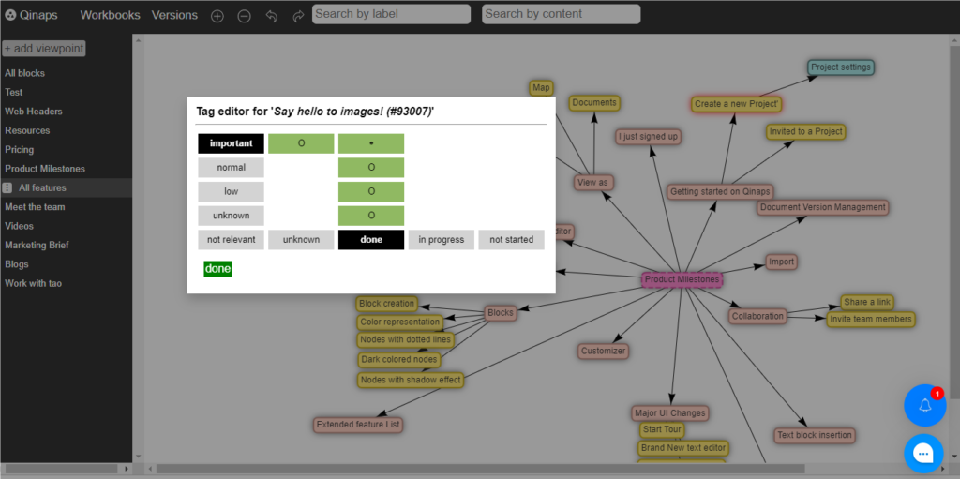Click the green O cell next to important
The image size is (960, 479).
(x=301, y=143)
